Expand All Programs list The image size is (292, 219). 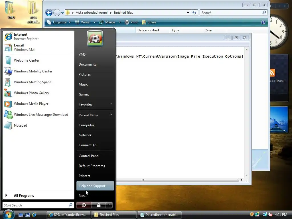[x=38, y=195]
